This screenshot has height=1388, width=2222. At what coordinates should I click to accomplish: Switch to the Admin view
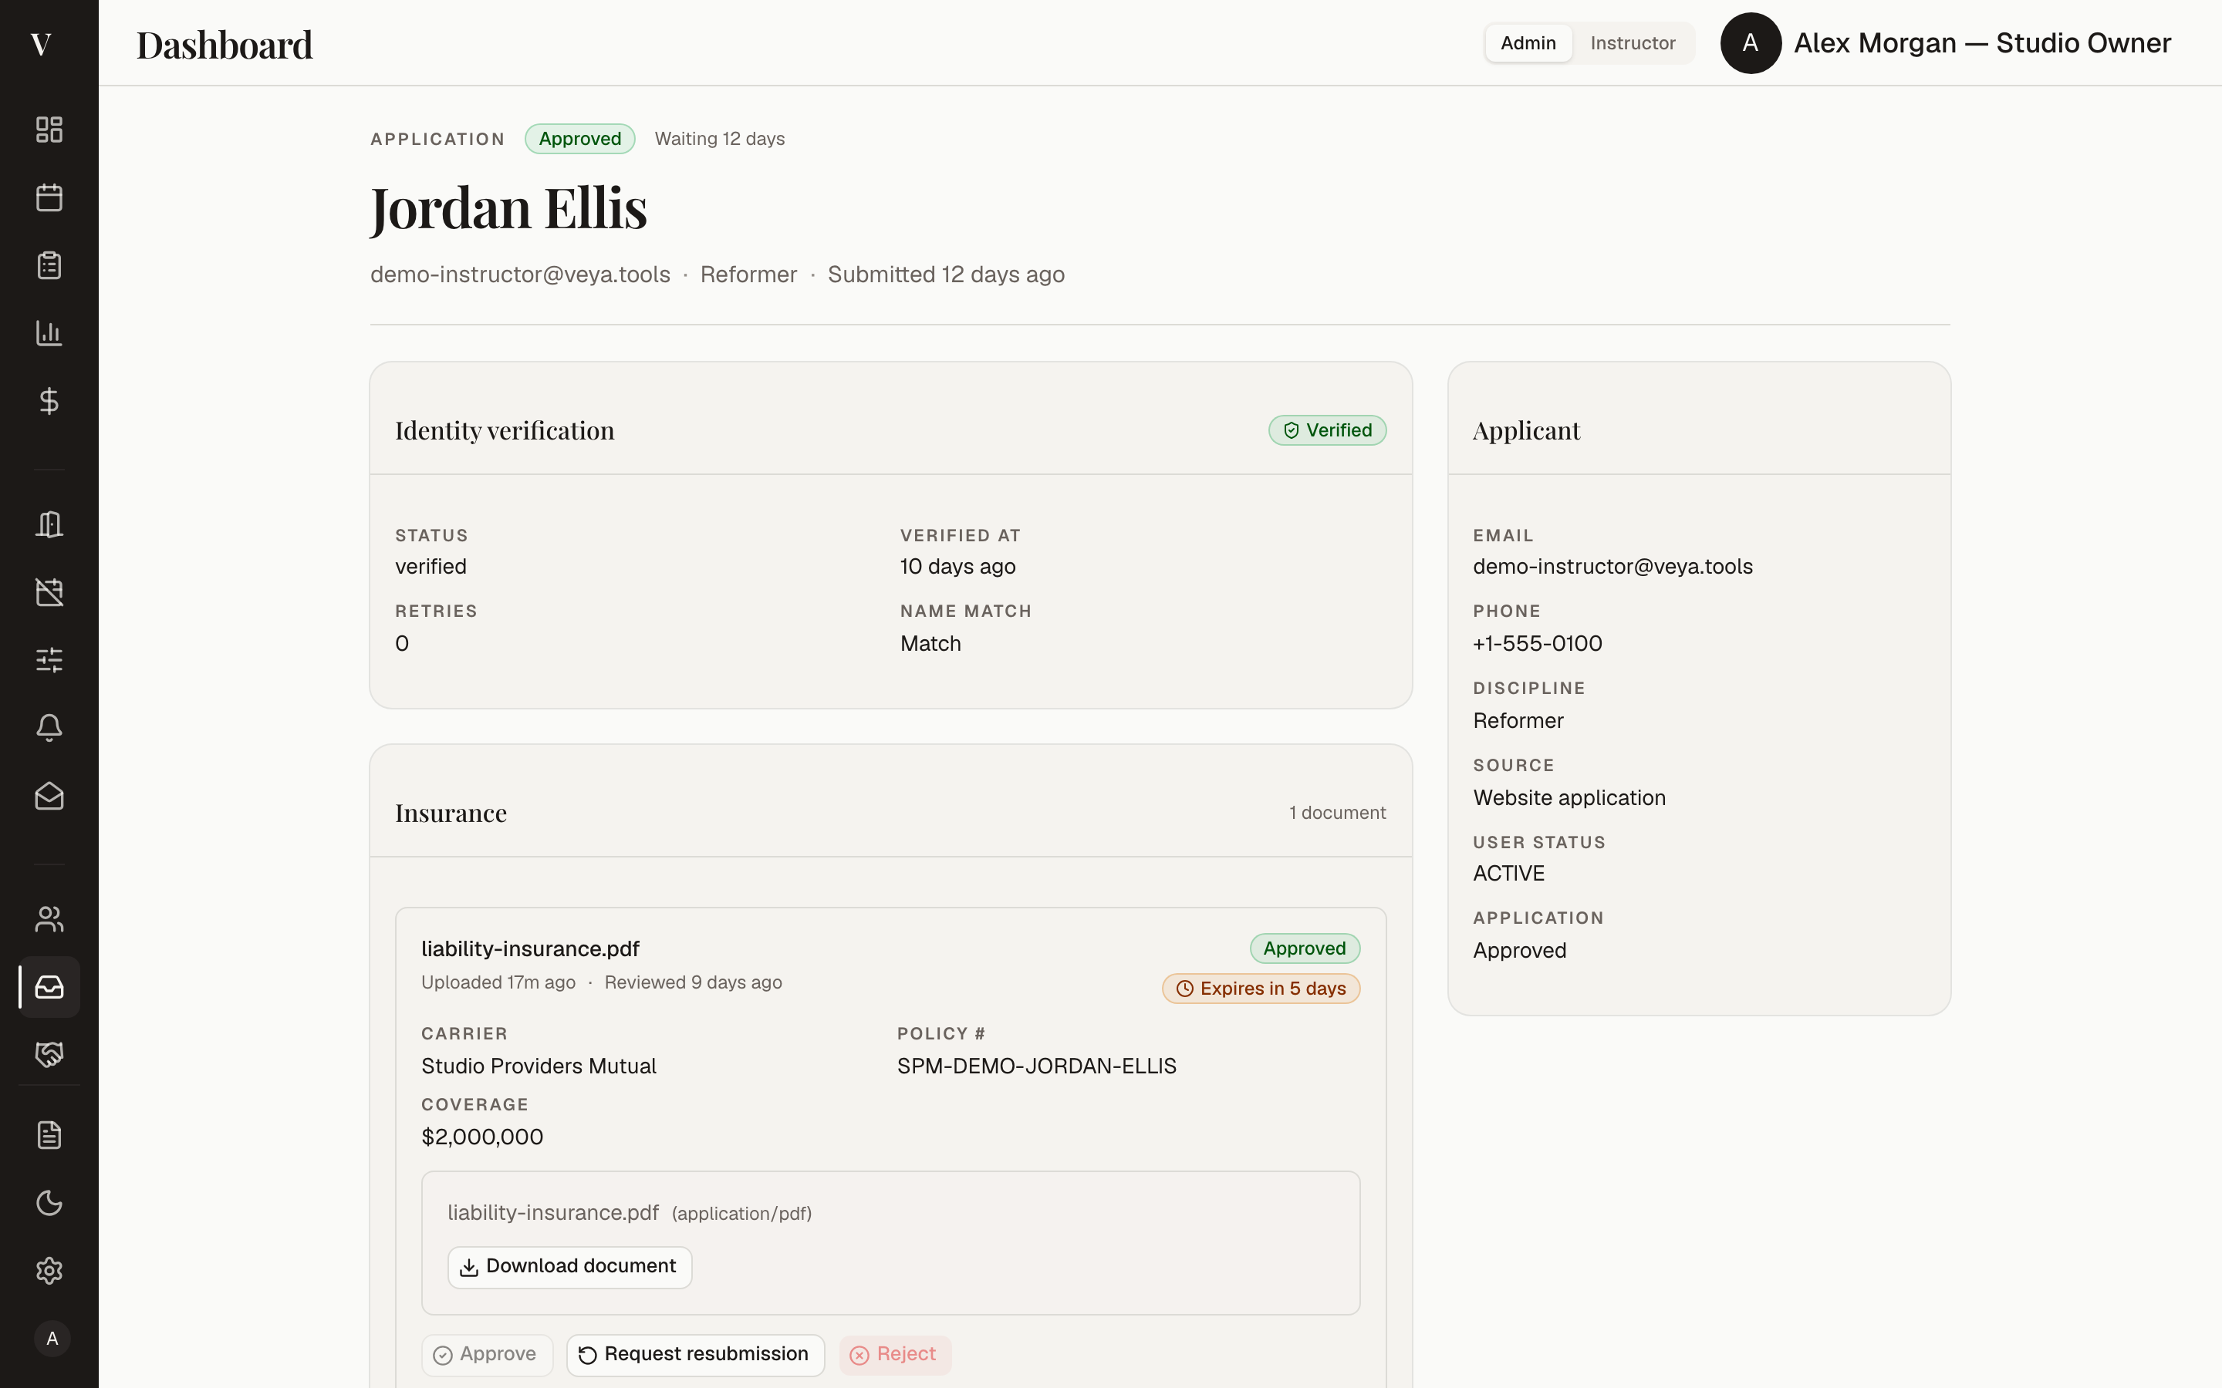tap(1528, 43)
